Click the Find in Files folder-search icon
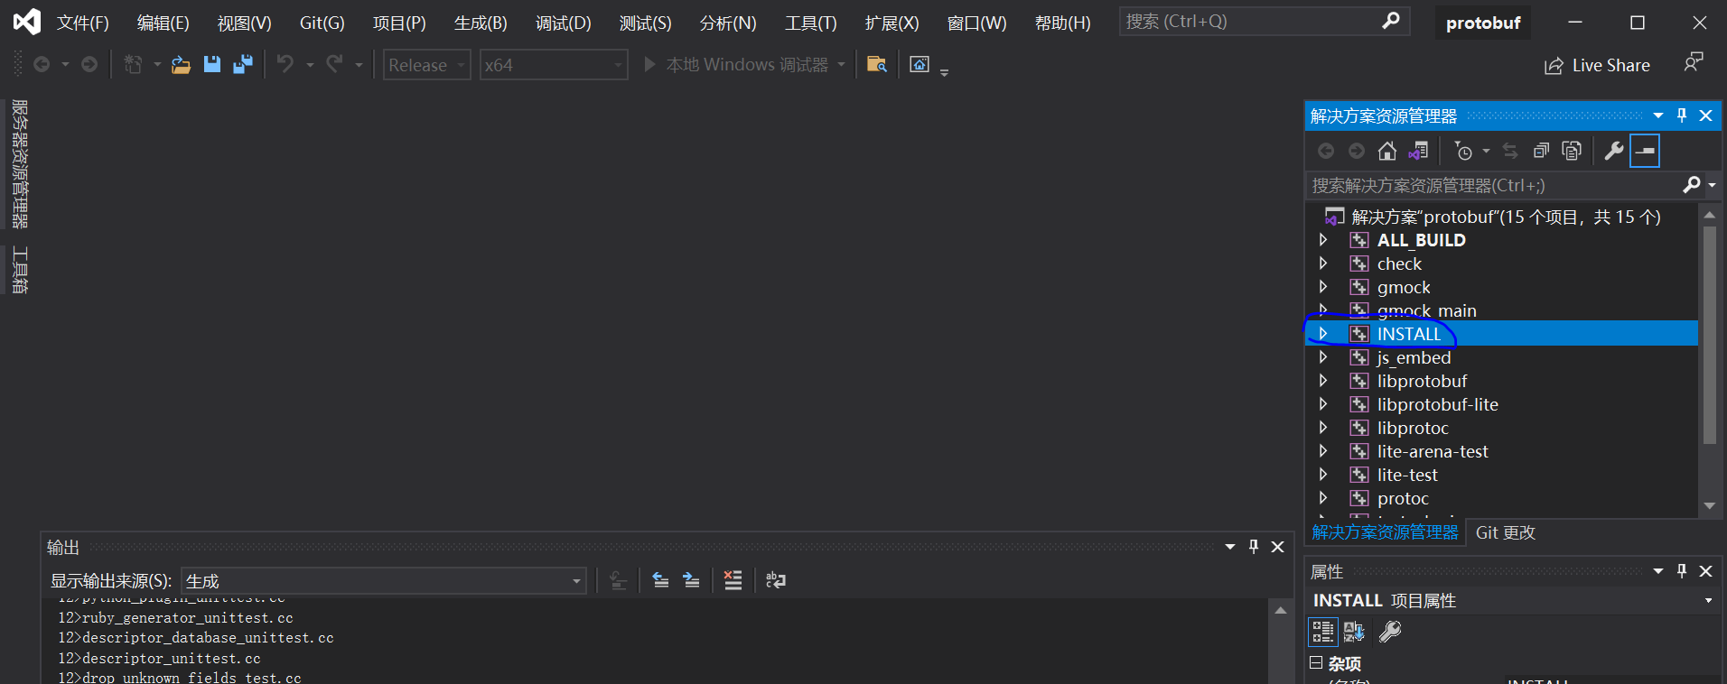 (876, 64)
